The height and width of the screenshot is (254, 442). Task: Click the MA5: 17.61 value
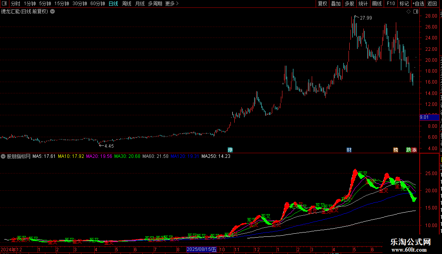[x=44, y=156]
